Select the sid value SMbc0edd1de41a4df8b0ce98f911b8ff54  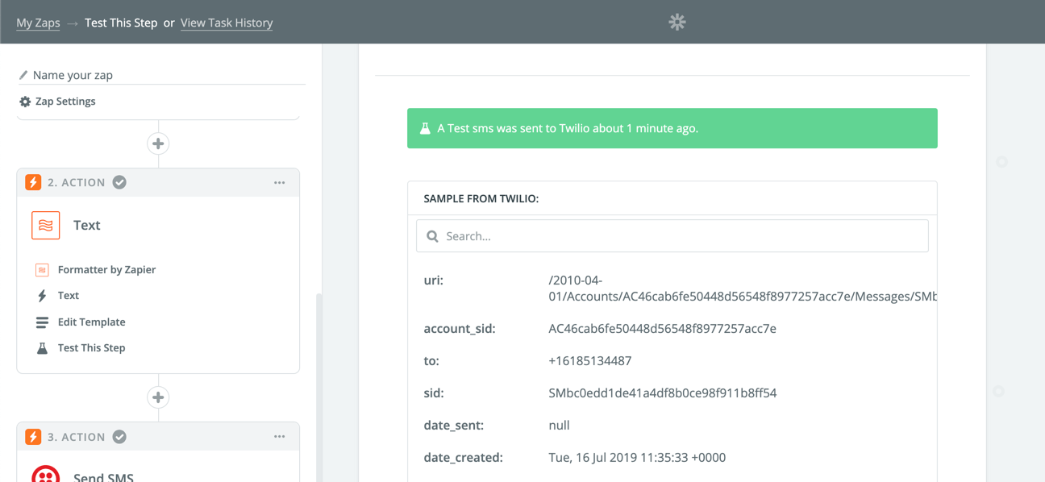coord(663,393)
